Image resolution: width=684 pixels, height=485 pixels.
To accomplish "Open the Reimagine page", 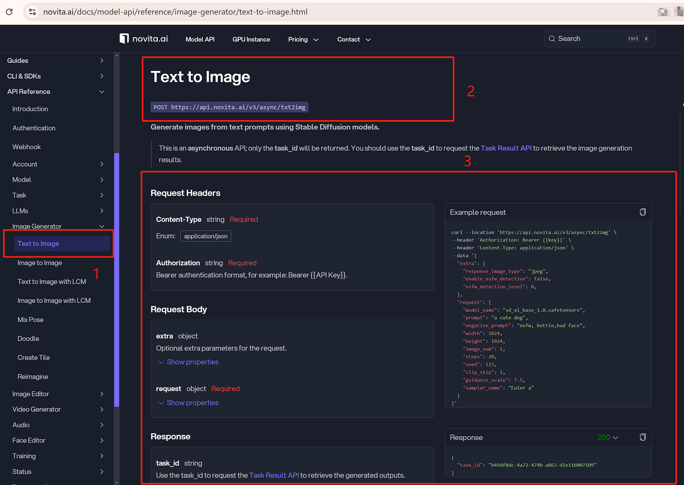I will tap(32, 376).
